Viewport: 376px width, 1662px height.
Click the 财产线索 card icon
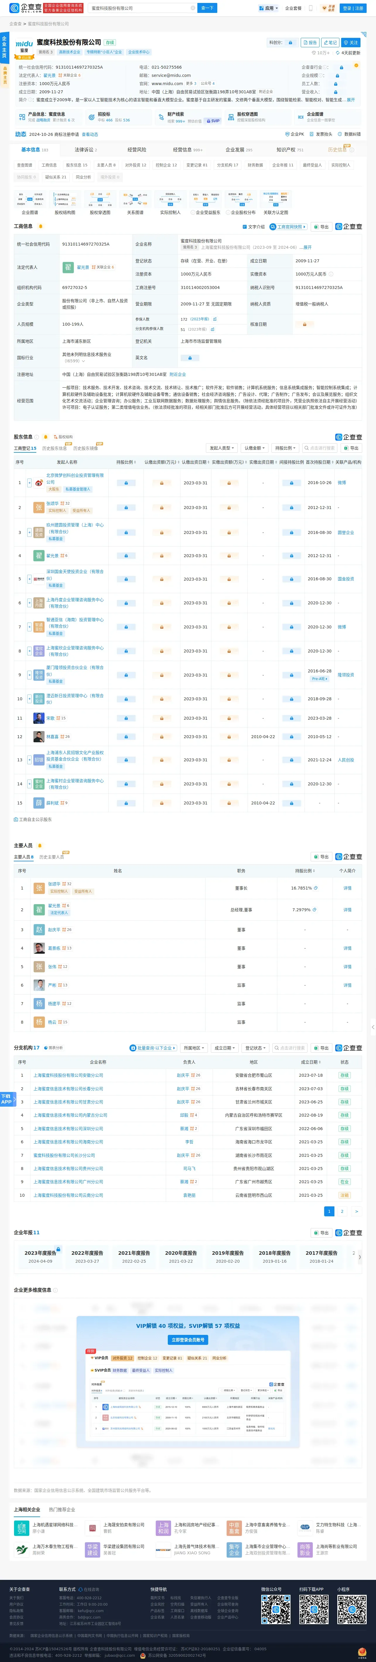coord(161,117)
